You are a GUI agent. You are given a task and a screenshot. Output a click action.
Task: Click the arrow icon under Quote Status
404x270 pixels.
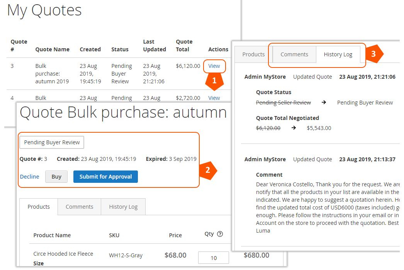tap(324, 103)
